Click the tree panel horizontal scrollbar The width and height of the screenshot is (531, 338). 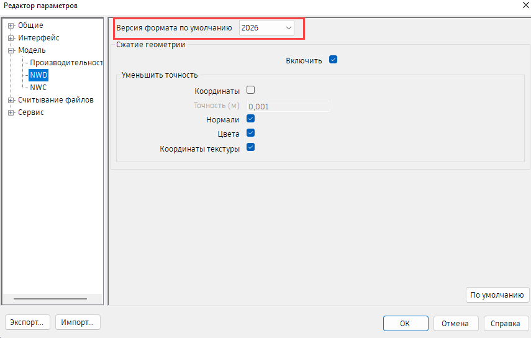tap(50, 299)
